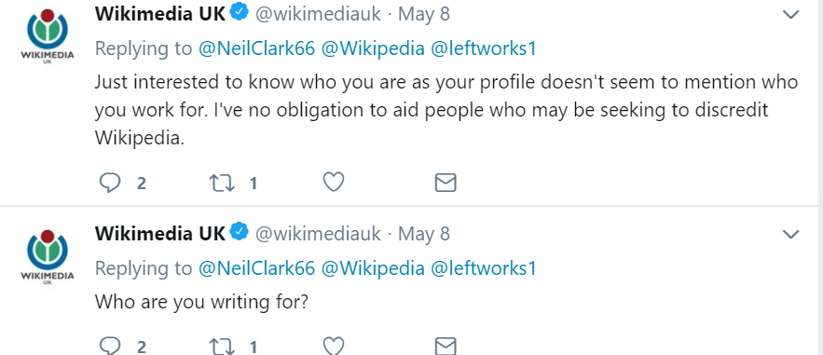Open more options chevron on first tweet

click(790, 15)
